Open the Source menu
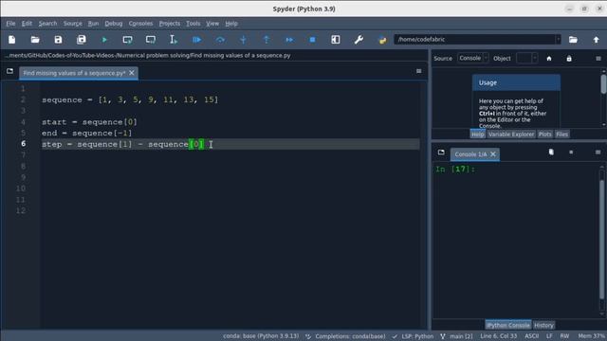The height and width of the screenshot is (341, 607). (73, 24)
